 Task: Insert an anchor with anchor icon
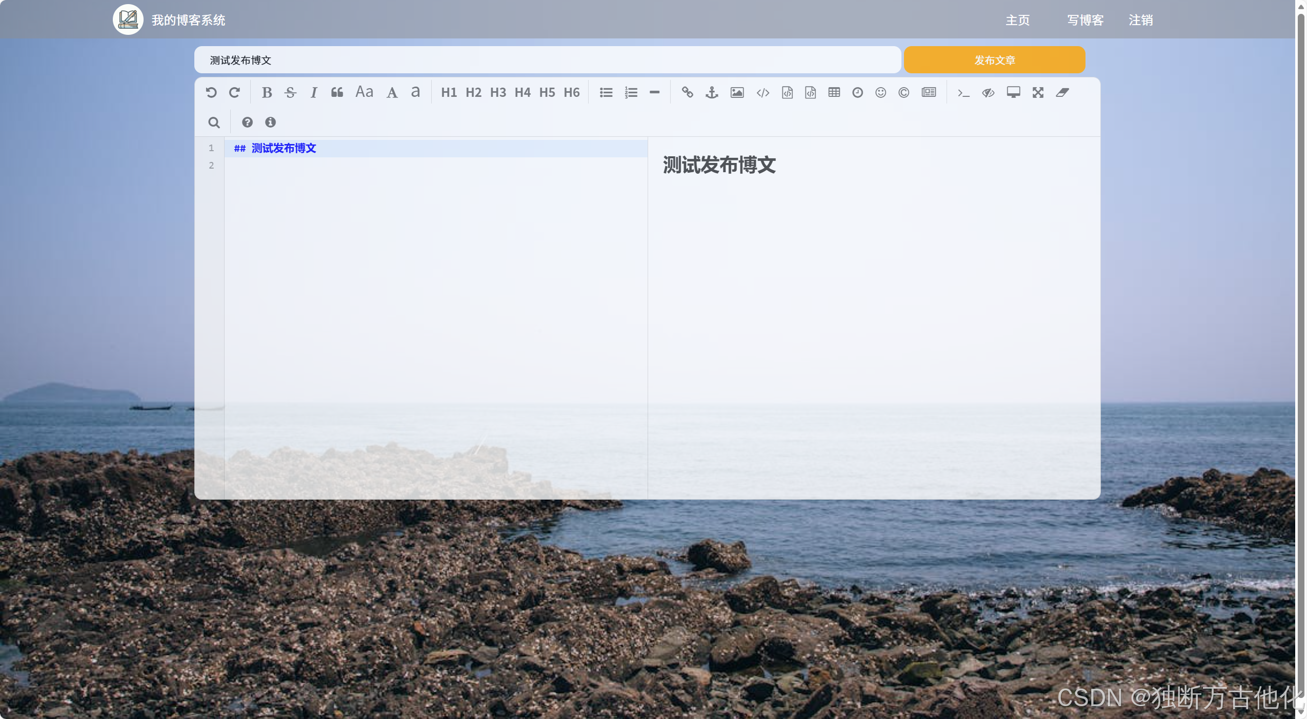click(712, 92)
